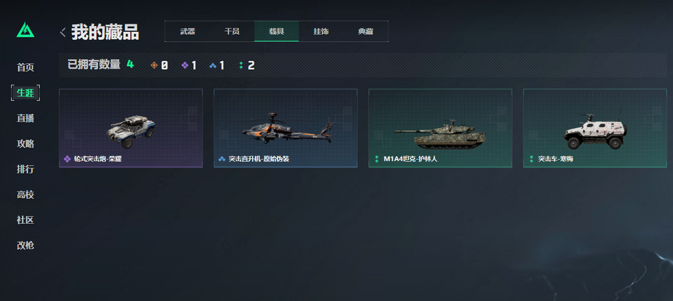Select the green rarity counter icon
Viewport: 673px width, 301px height.
(x=241, y=65)
